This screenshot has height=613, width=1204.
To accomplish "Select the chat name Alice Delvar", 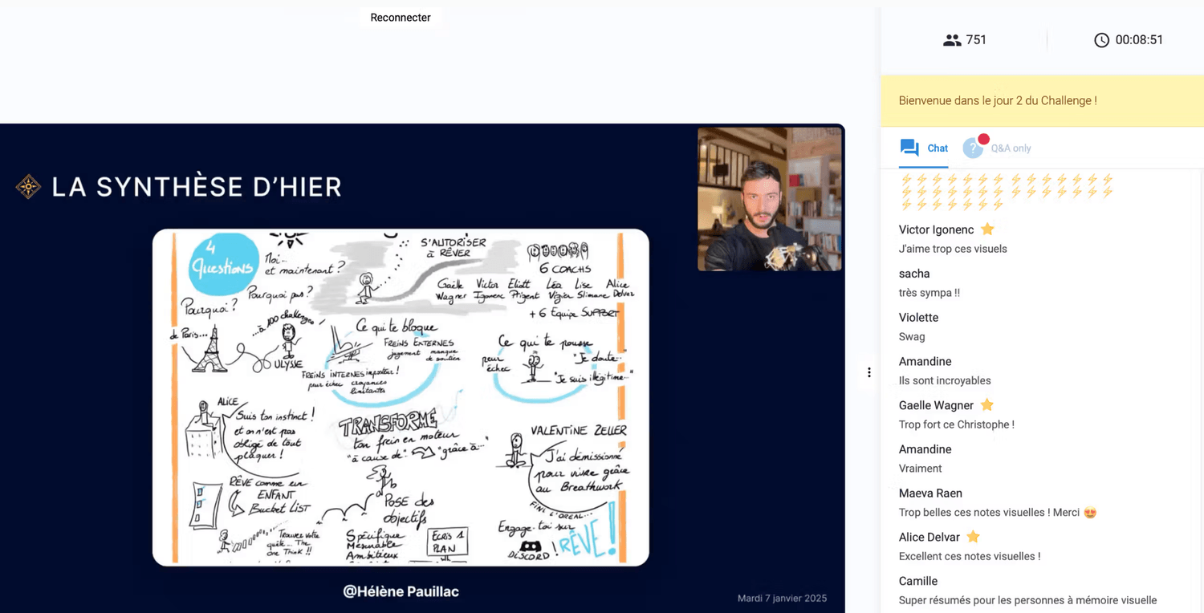I will pyautogui.click(x=929, y=537).
